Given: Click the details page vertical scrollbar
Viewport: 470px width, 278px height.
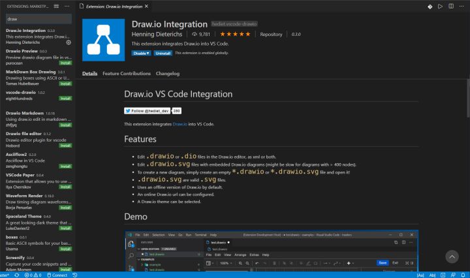Looking at the screenshot, I should [468, 99].
